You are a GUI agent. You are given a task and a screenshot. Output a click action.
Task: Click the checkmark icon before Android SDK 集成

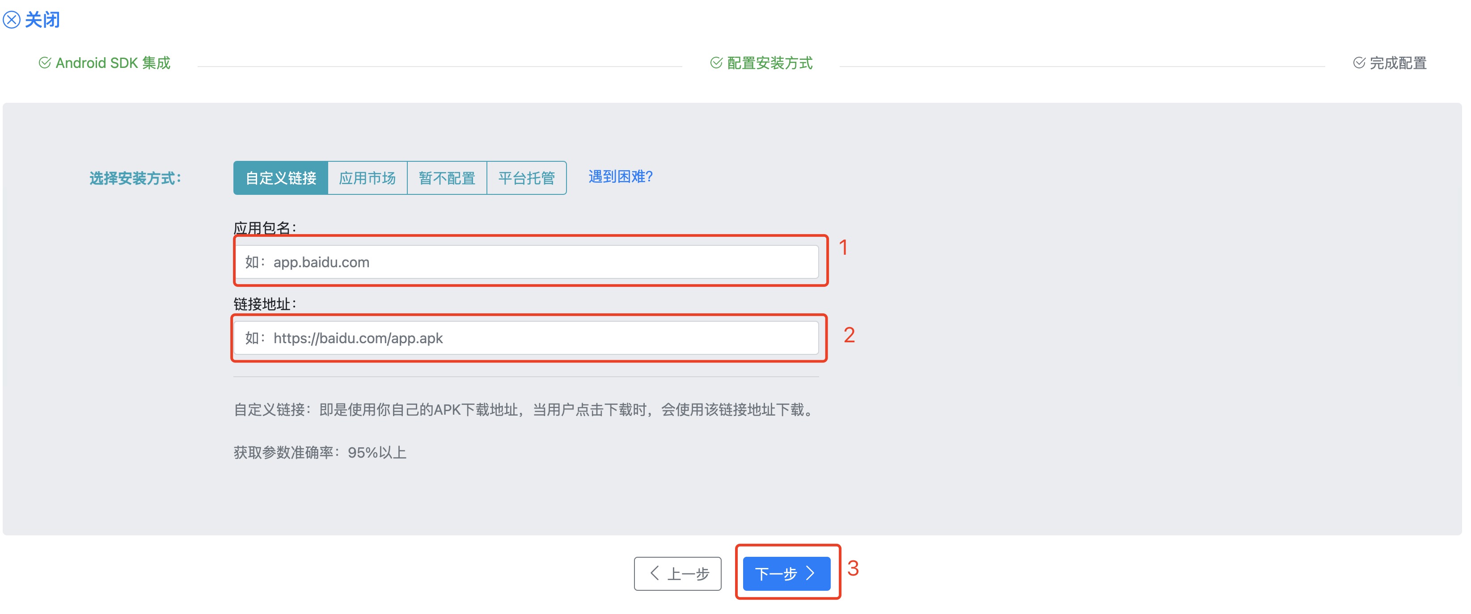click(45, 63)
